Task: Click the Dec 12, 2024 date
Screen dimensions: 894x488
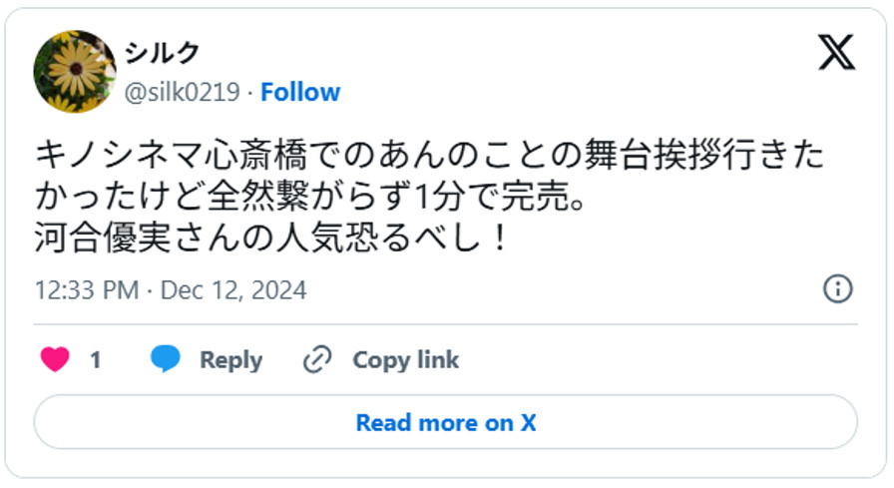Action: [x=233, y=290]
